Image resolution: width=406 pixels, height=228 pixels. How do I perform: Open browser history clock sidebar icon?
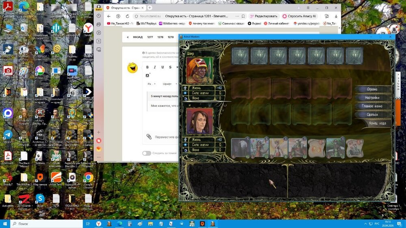point(99,16)
